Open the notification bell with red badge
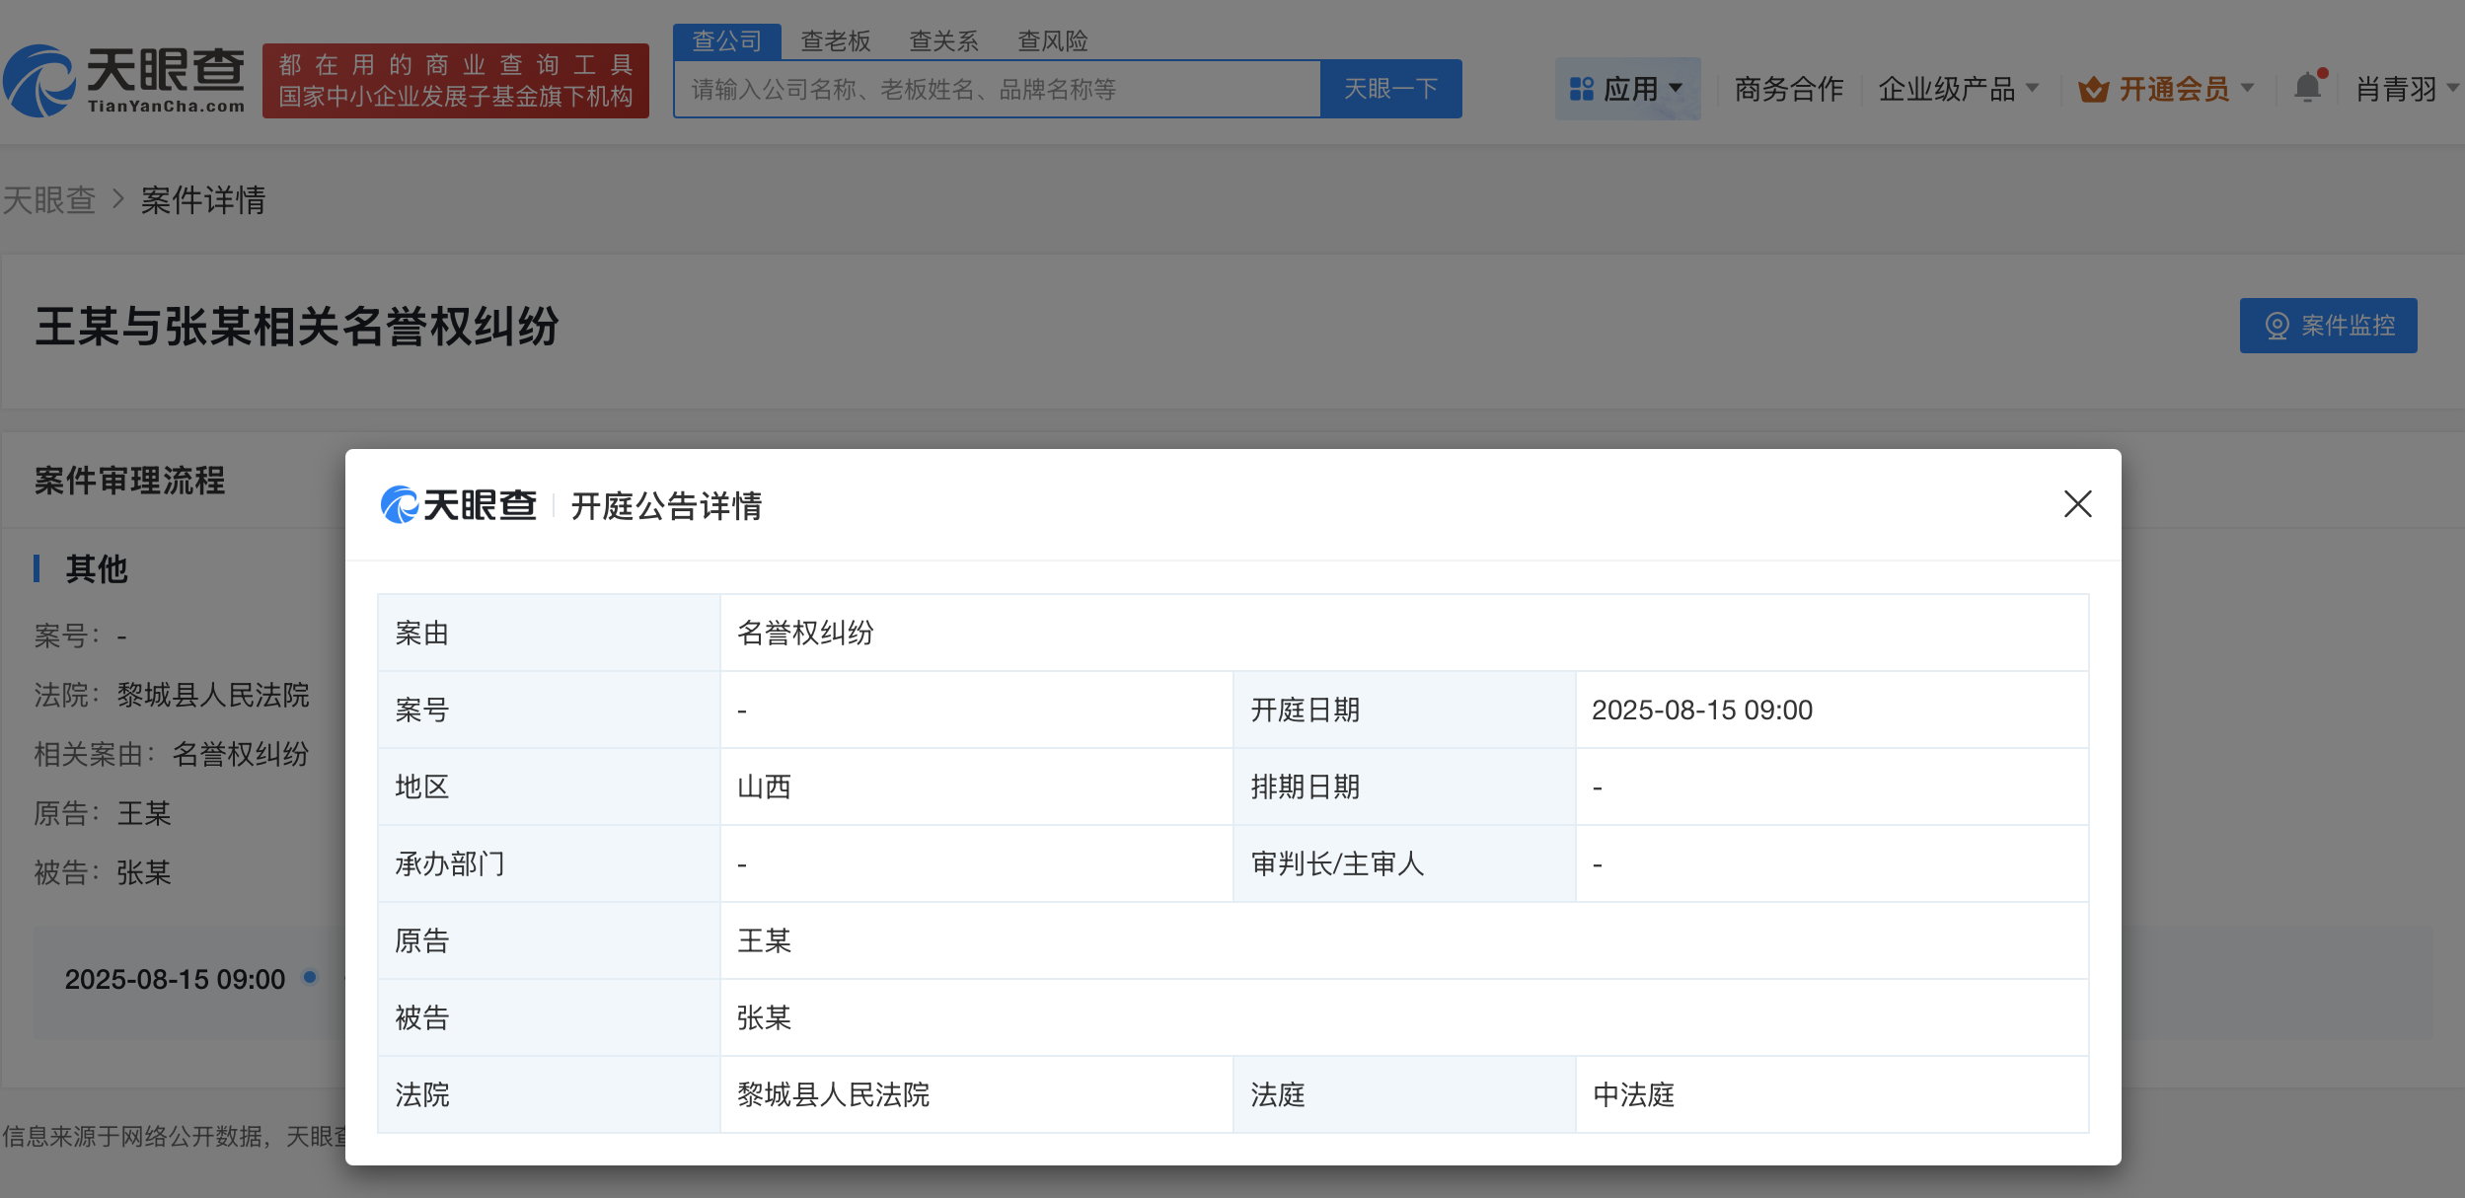Viewport: 2465px width, 1198px height. coord(2308,88)
